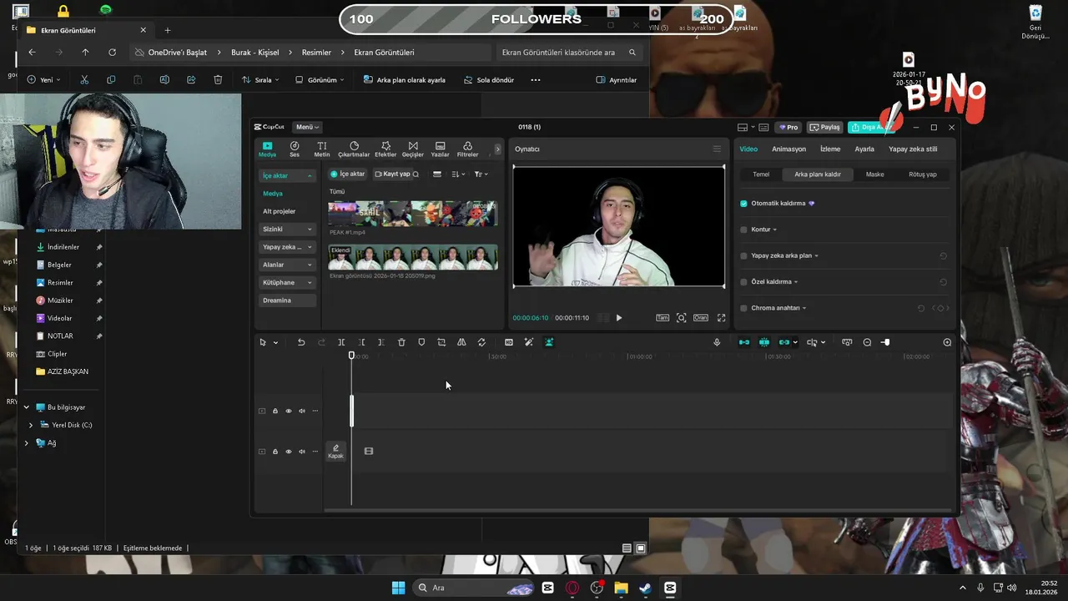Image resolution: width=1068 pixels, height=601 pixels.
Task: Click the rotate icon in timeline toolbar
Action: [481, 342]
